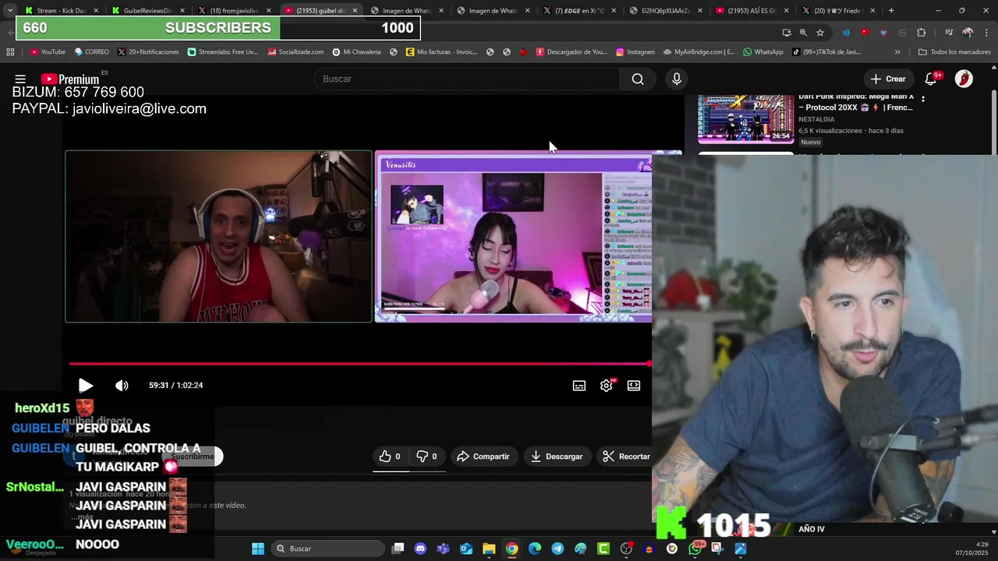This screenshot has width=998, height=561.
Task: Open the Windows Start menu
Action: [x=257, y=549]
